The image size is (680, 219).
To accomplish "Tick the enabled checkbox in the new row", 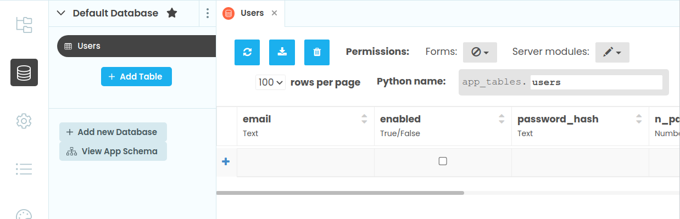I will 443,161.
